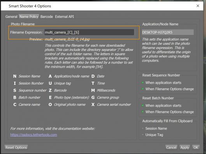Viewport: 206px width, 154px height.
Task: Click the Reset Sequence Number group heading
Action: point(161,75)
